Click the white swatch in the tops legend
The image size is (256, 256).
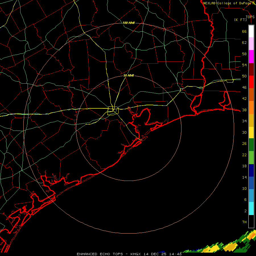(x=251, y=31)
